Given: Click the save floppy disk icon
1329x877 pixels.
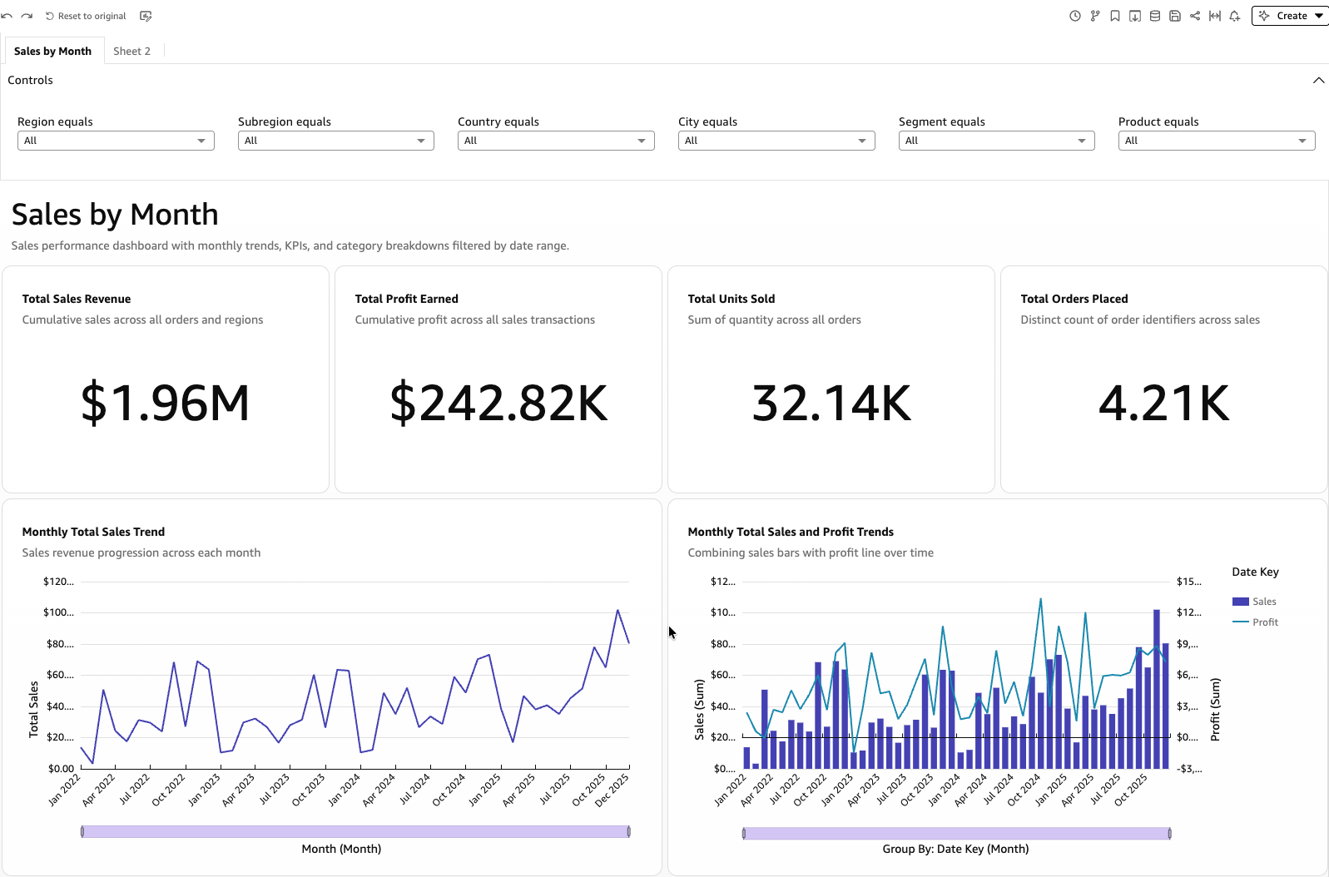Looking at the screenshot, I should tap(1175, 16).
